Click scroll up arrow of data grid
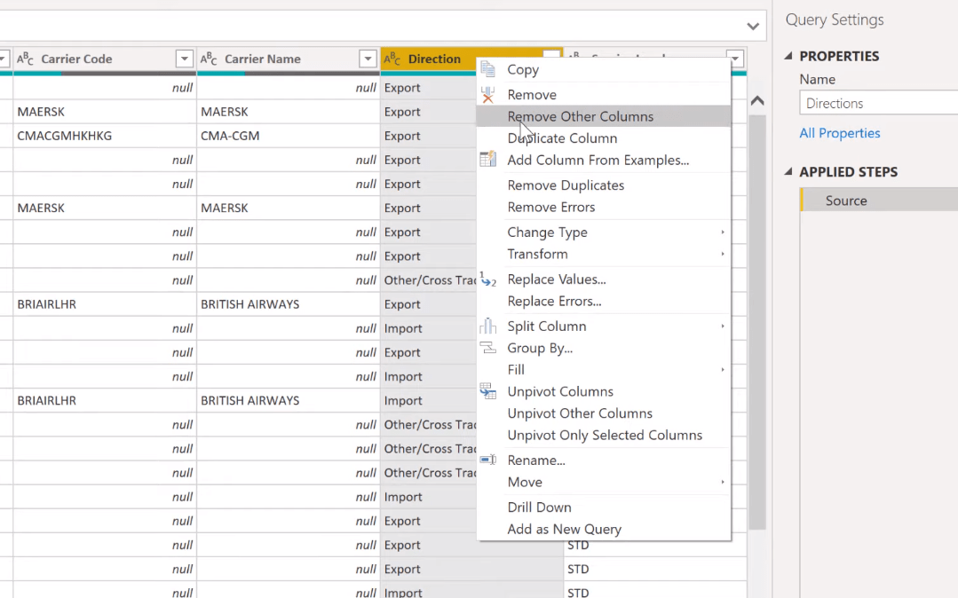The width and height of the screenshot is (958, 598). 757,101
